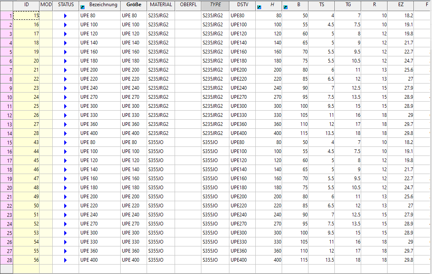
Task: Click the ID cell containing 15
Action: coord(26,16)
